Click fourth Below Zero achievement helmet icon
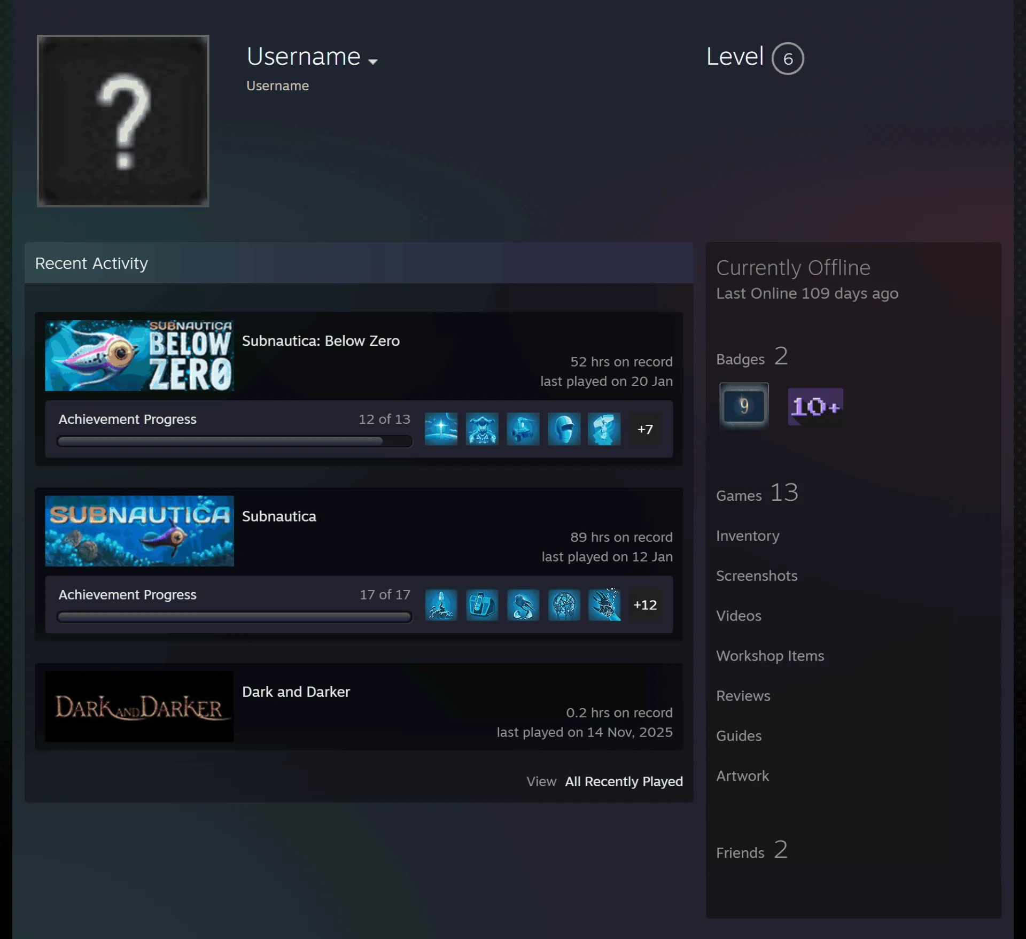The width and height of the screenshot is (1026, 939). [x=564, y=429]
